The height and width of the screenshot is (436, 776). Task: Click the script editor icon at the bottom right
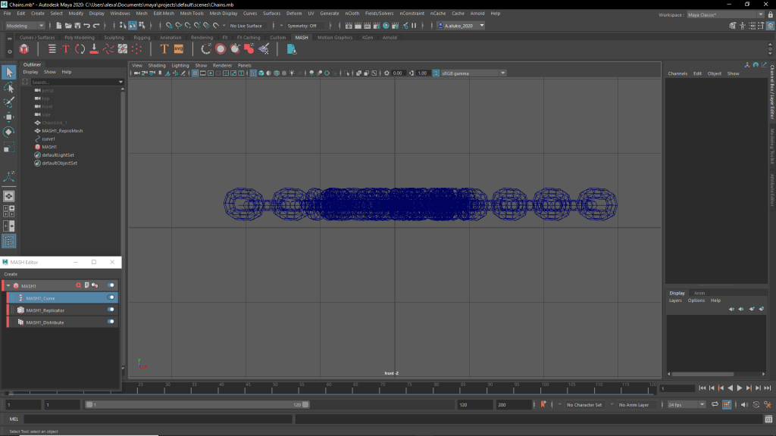click(x=767, y=419)
